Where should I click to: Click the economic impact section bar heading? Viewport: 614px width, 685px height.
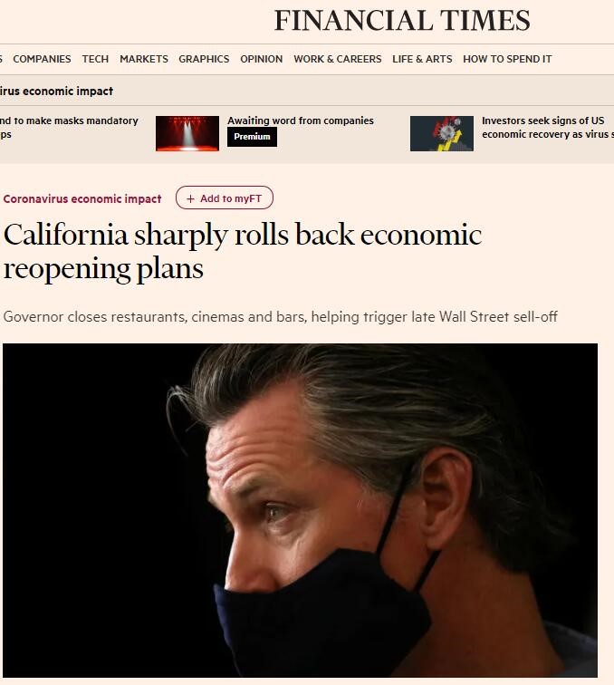[56, 91]
